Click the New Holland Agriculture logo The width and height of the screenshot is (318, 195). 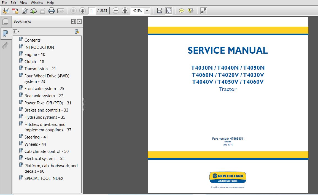(228, 177)
